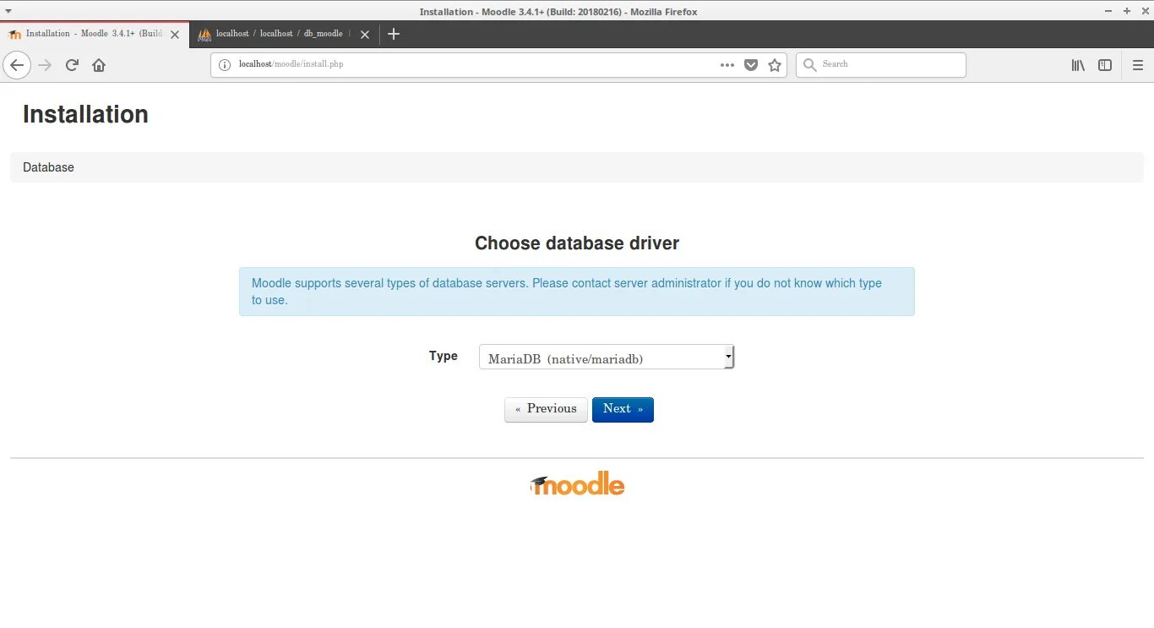The height and width of the screenshot is (628, 1154).
Task: Switch to the Installation - Moodle tab
Action: click(x=94, y=34)
